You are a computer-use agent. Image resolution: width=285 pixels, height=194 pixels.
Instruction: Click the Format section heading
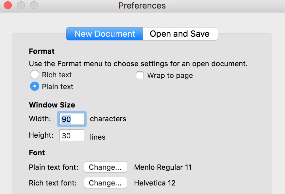[x=42, y=51]
